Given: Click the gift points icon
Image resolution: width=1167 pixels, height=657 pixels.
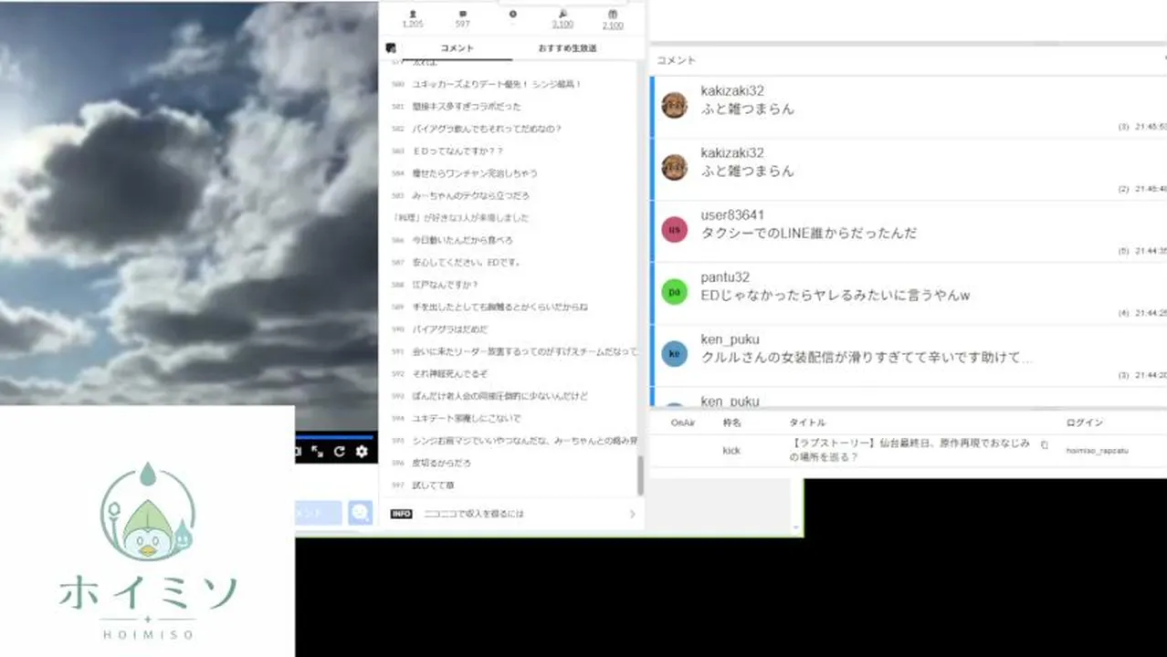Looking at the screenshot, I should click(x=613, y=15).
